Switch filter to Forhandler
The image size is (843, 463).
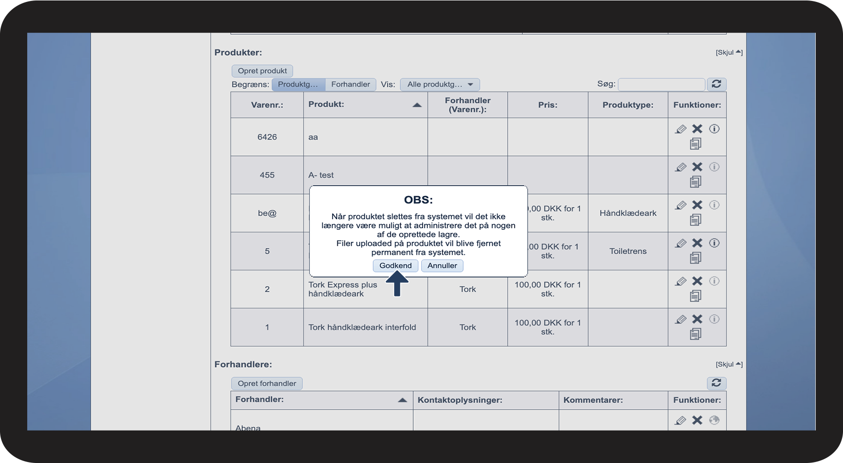click(x=350, y=84)
